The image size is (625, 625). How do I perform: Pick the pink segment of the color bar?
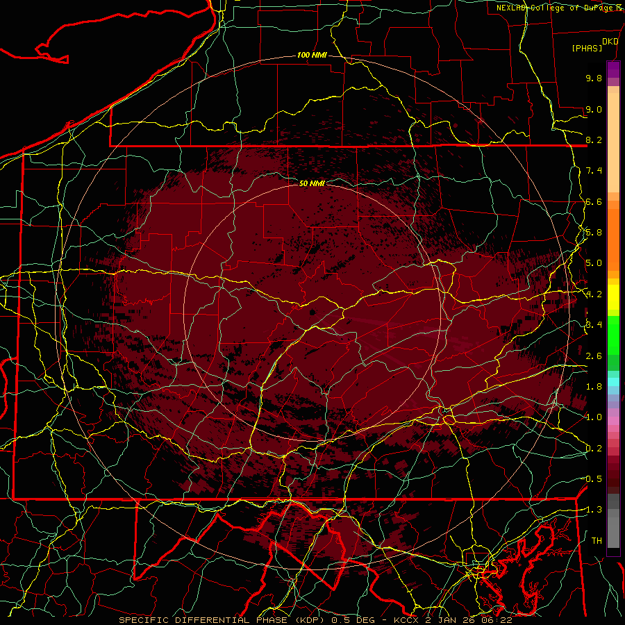click(613, 421)
